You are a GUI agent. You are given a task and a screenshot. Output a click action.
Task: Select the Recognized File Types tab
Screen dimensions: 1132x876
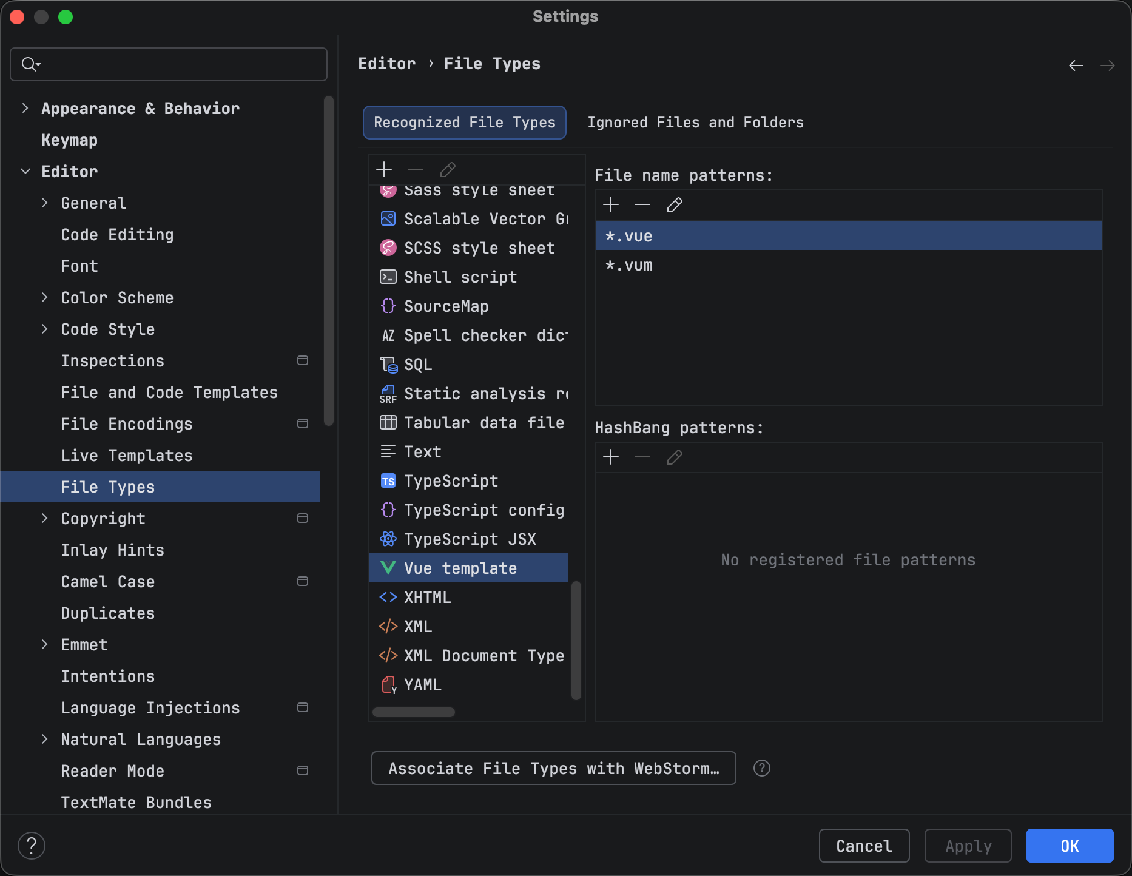pos(464,122)
